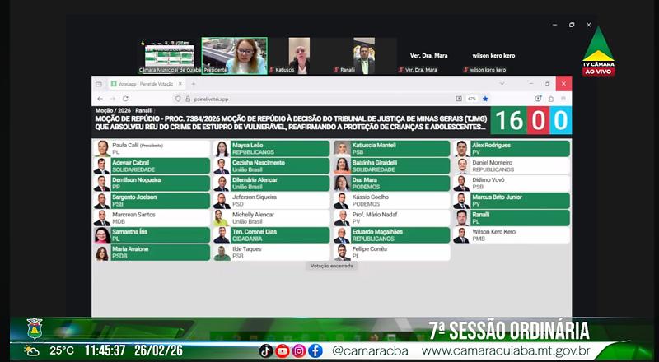Click the shield icon in address bar
The width and height of the screenshot is (659, 362).
[178, 99]
